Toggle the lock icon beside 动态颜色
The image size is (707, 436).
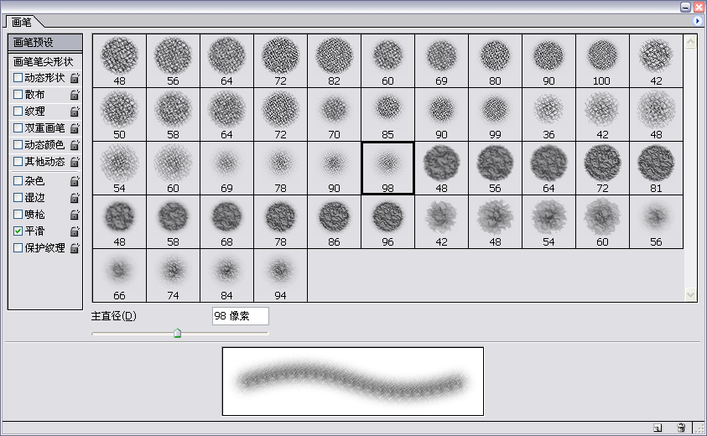(75, 145)
